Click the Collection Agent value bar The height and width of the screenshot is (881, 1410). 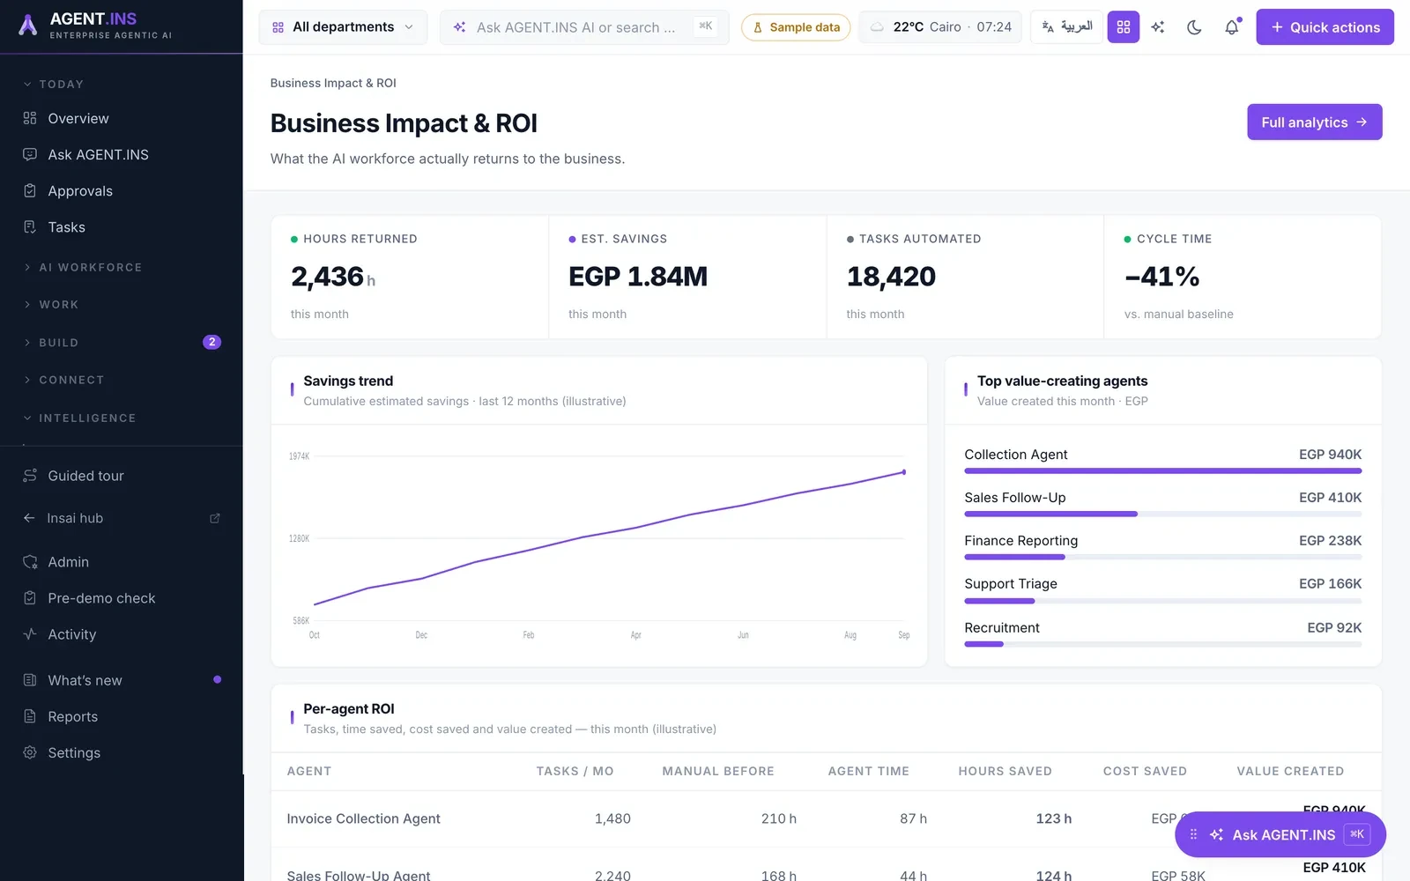[x=1163, y=471]
